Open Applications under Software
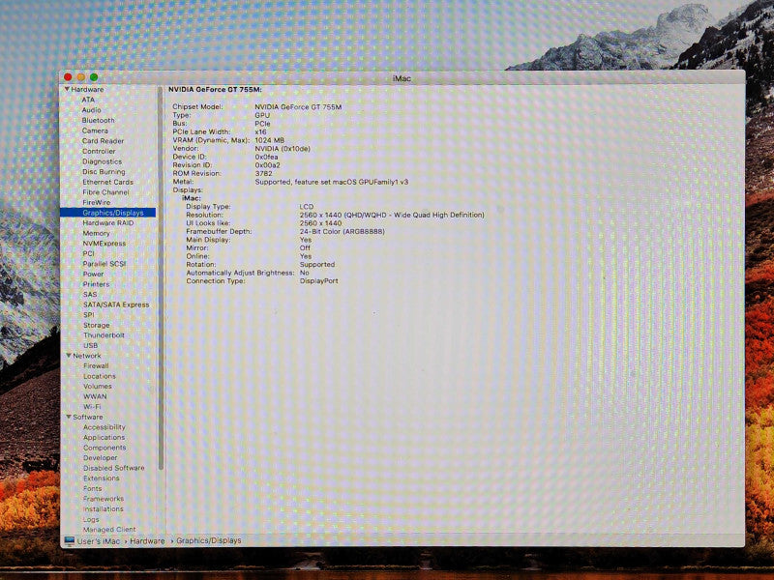Image resolution: width=774 pixels, height=580 pixels. pyautogui.click(x=104, y=438)
